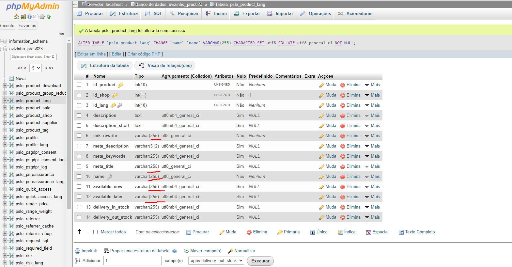Select the checkbox for available_later row

tap(79, 196)
